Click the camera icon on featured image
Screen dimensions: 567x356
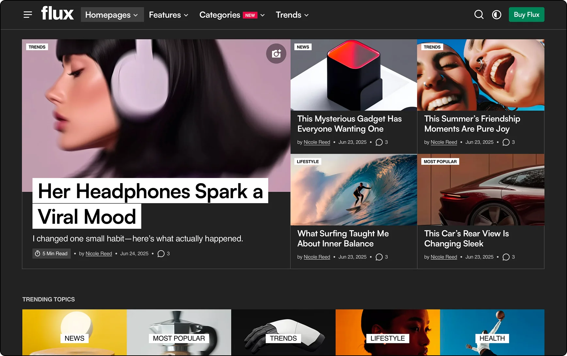[276, 53]
